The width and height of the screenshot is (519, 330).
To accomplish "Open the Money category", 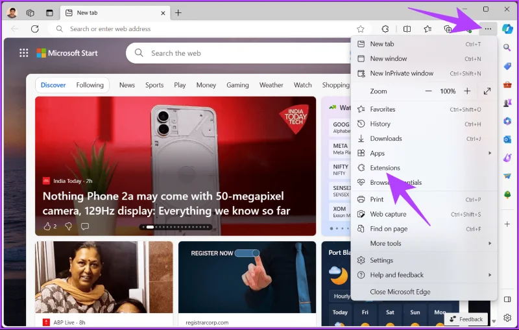I will point(206,85).
